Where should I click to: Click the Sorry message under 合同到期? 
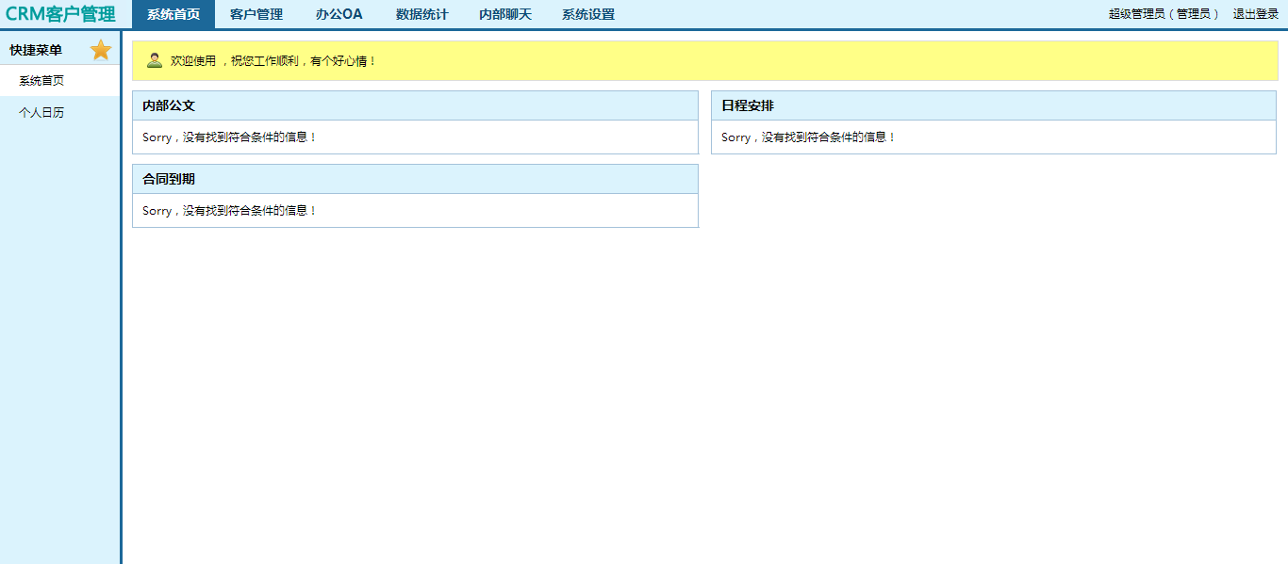pos(230,211)
